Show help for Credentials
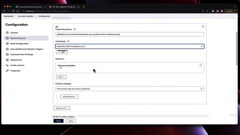 (x=68, y=41)
